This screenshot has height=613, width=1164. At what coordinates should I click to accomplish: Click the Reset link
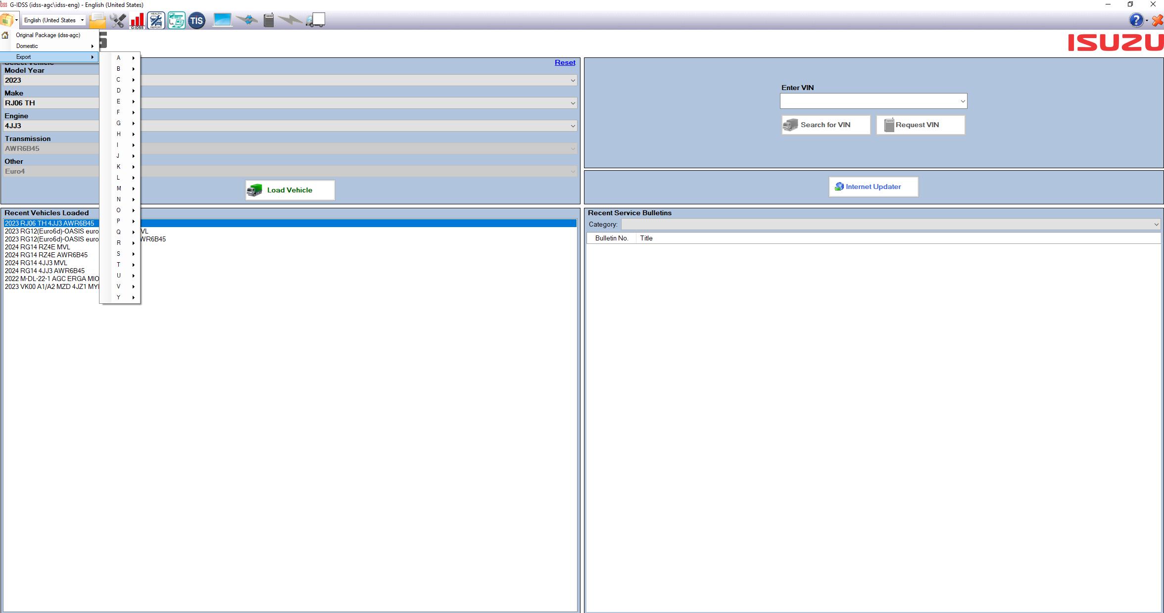[565, 62]
